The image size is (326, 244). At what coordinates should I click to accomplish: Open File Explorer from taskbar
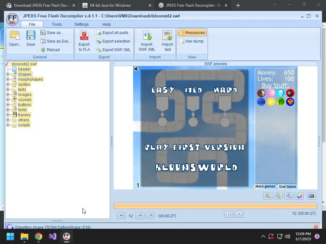pyautogui.click(x=24, y=236)
